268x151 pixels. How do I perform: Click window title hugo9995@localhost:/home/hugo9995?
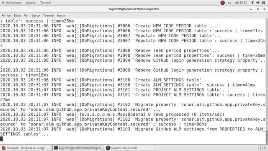pos(134,9)
